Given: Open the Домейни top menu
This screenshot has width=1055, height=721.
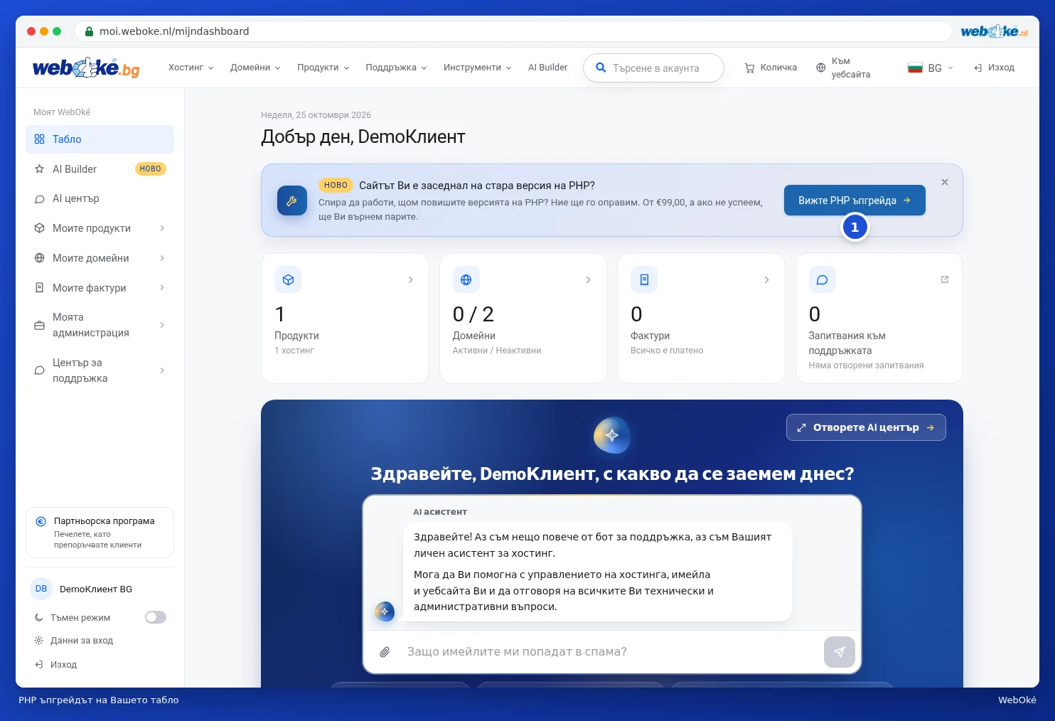Looking at the screenshot, I should 255,68.
